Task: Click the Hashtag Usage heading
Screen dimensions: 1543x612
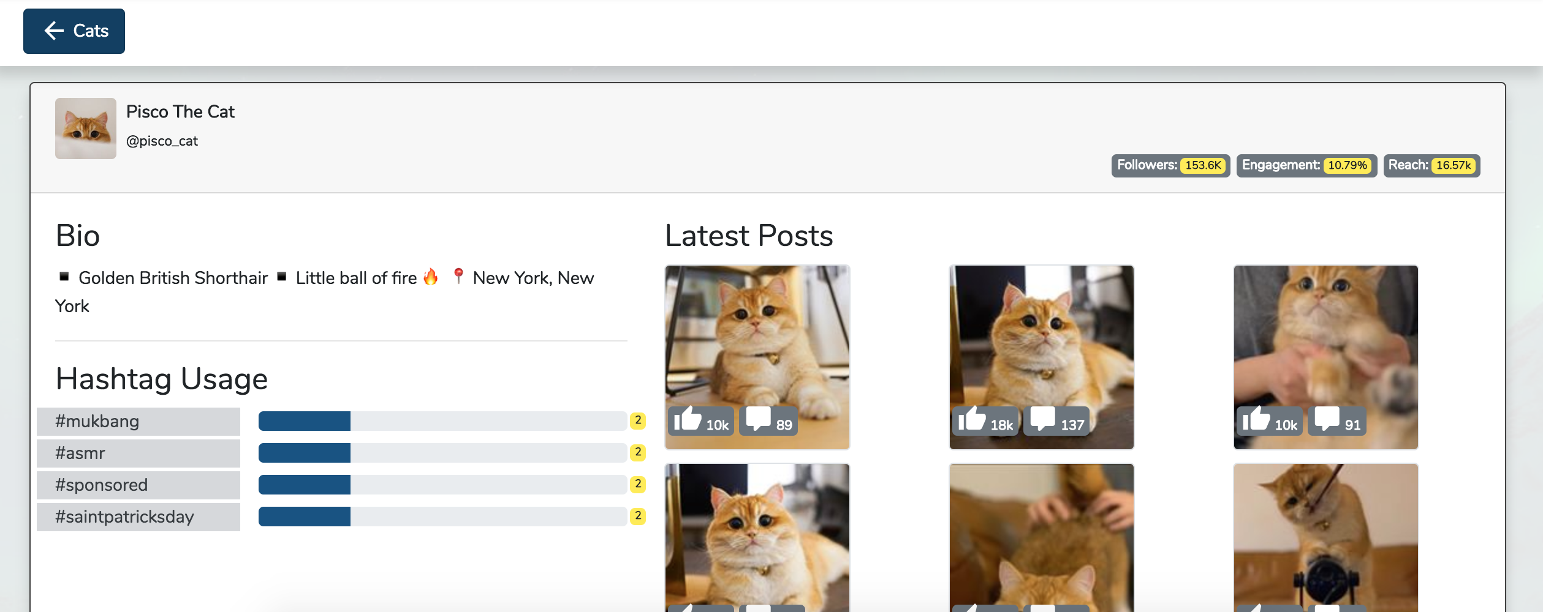Action: tap(162, 379)
